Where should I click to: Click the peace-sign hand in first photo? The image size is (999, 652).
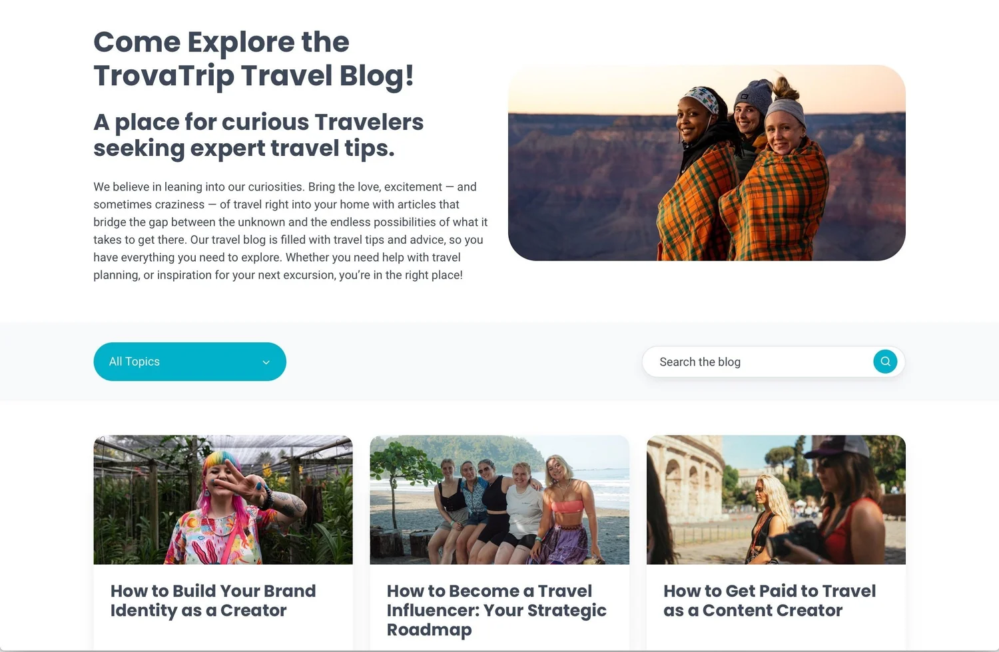point(239,485)
